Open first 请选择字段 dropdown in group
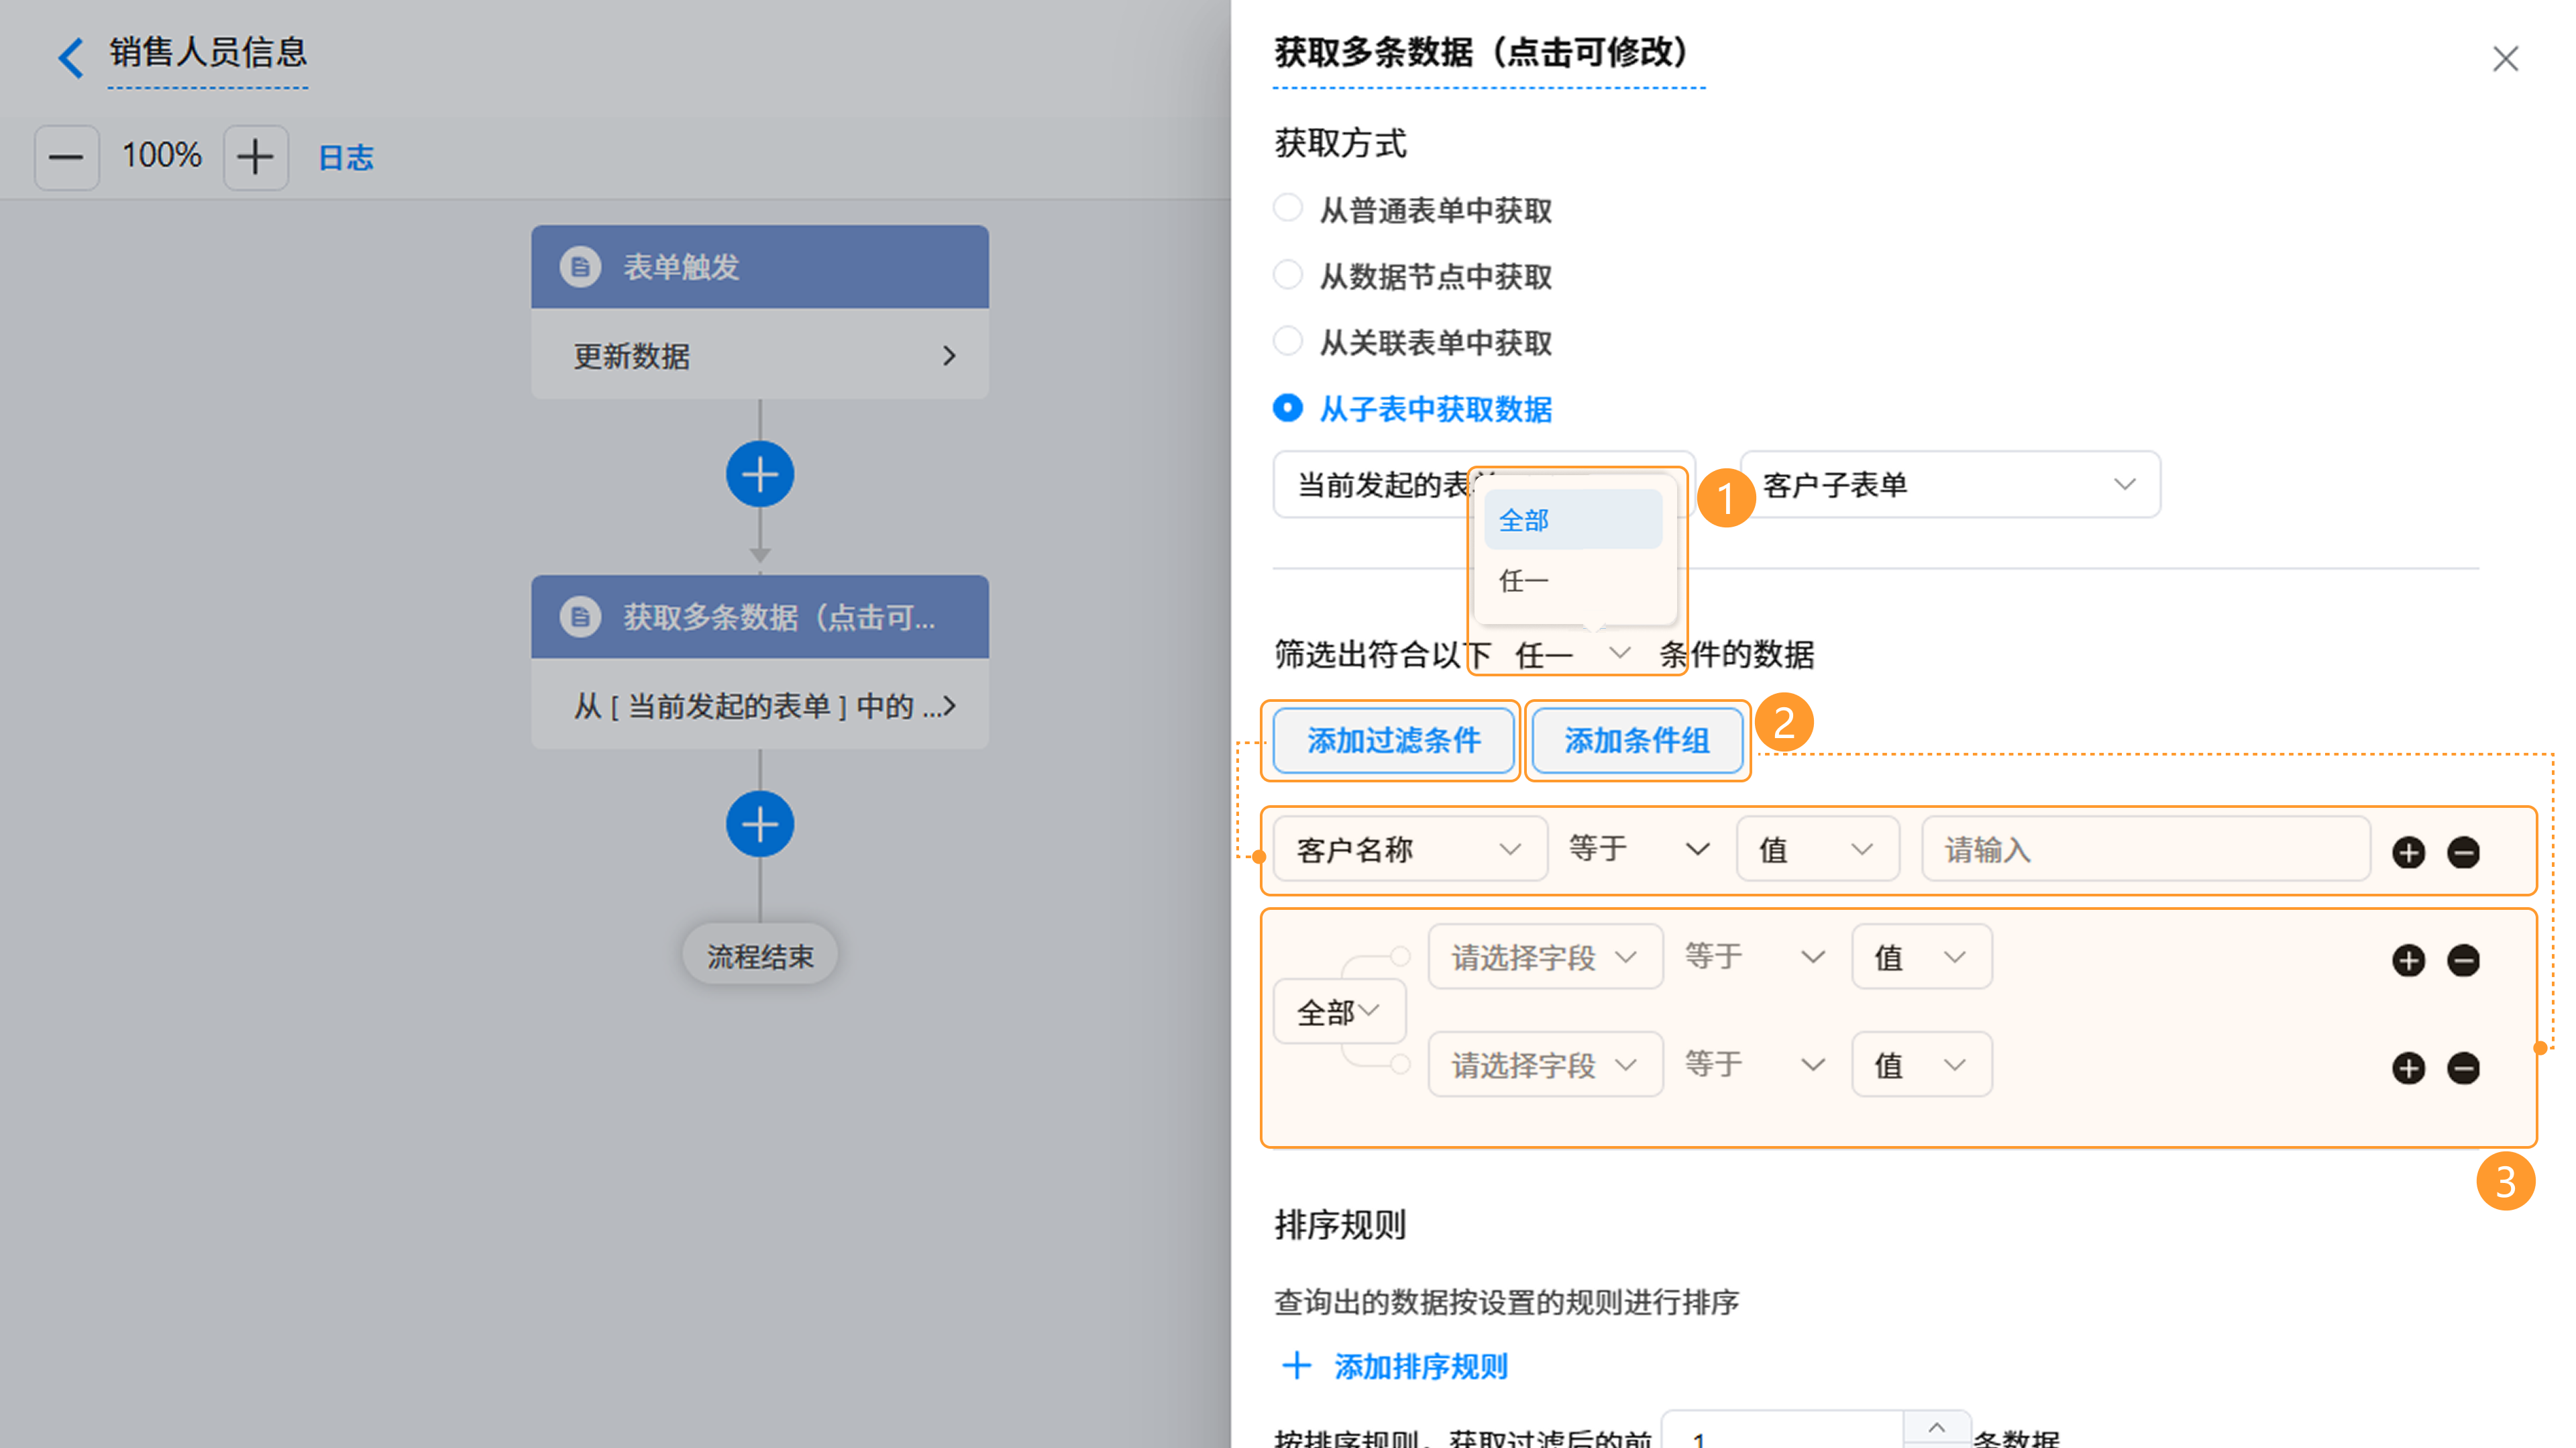Screen dimensions: 2576x1448 point(1545,957)
